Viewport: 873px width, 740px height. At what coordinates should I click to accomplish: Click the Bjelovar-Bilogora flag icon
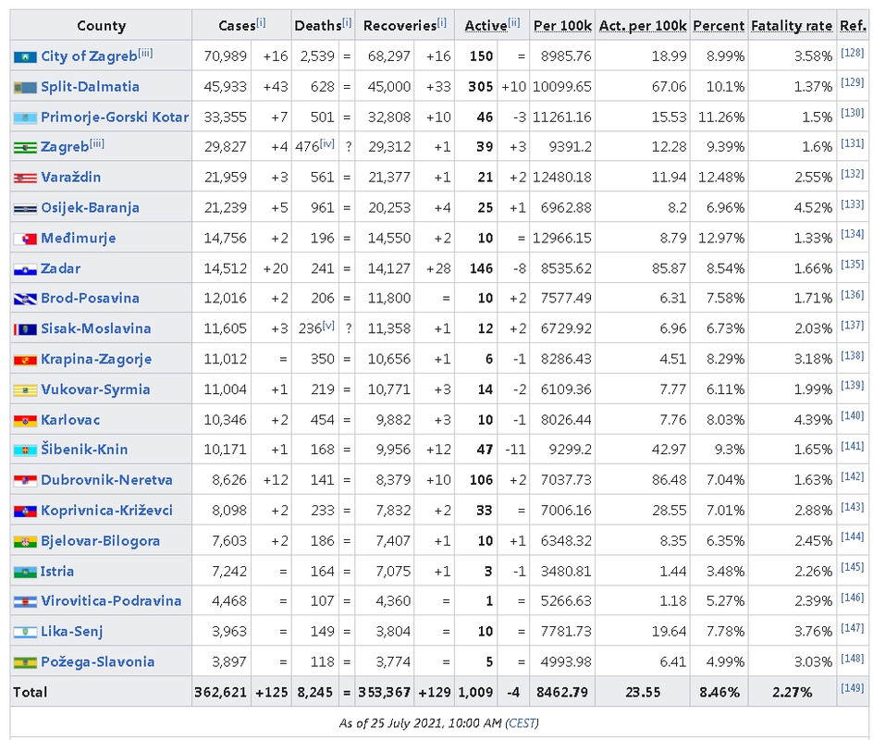(x=25, y=542)
